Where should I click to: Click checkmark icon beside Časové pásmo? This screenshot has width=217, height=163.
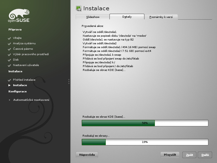coord(9,49)
